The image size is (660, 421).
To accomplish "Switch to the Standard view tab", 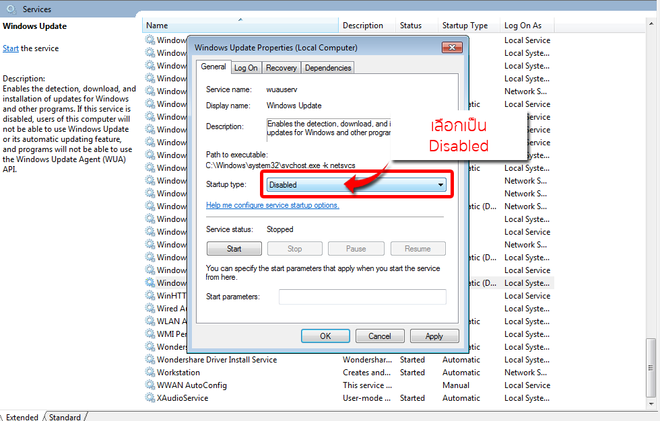I will click(65, 417).
